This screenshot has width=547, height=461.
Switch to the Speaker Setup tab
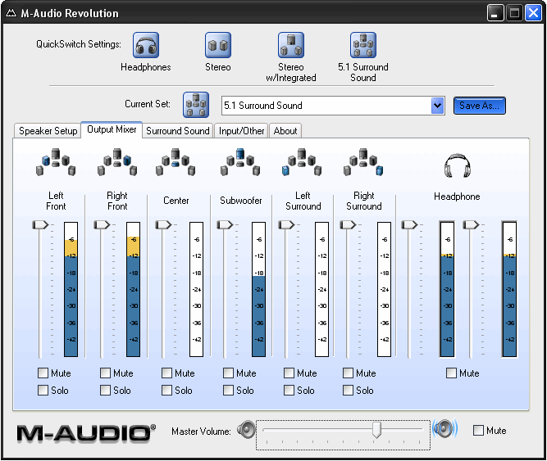pyautogui.click(x=48, y=131)
